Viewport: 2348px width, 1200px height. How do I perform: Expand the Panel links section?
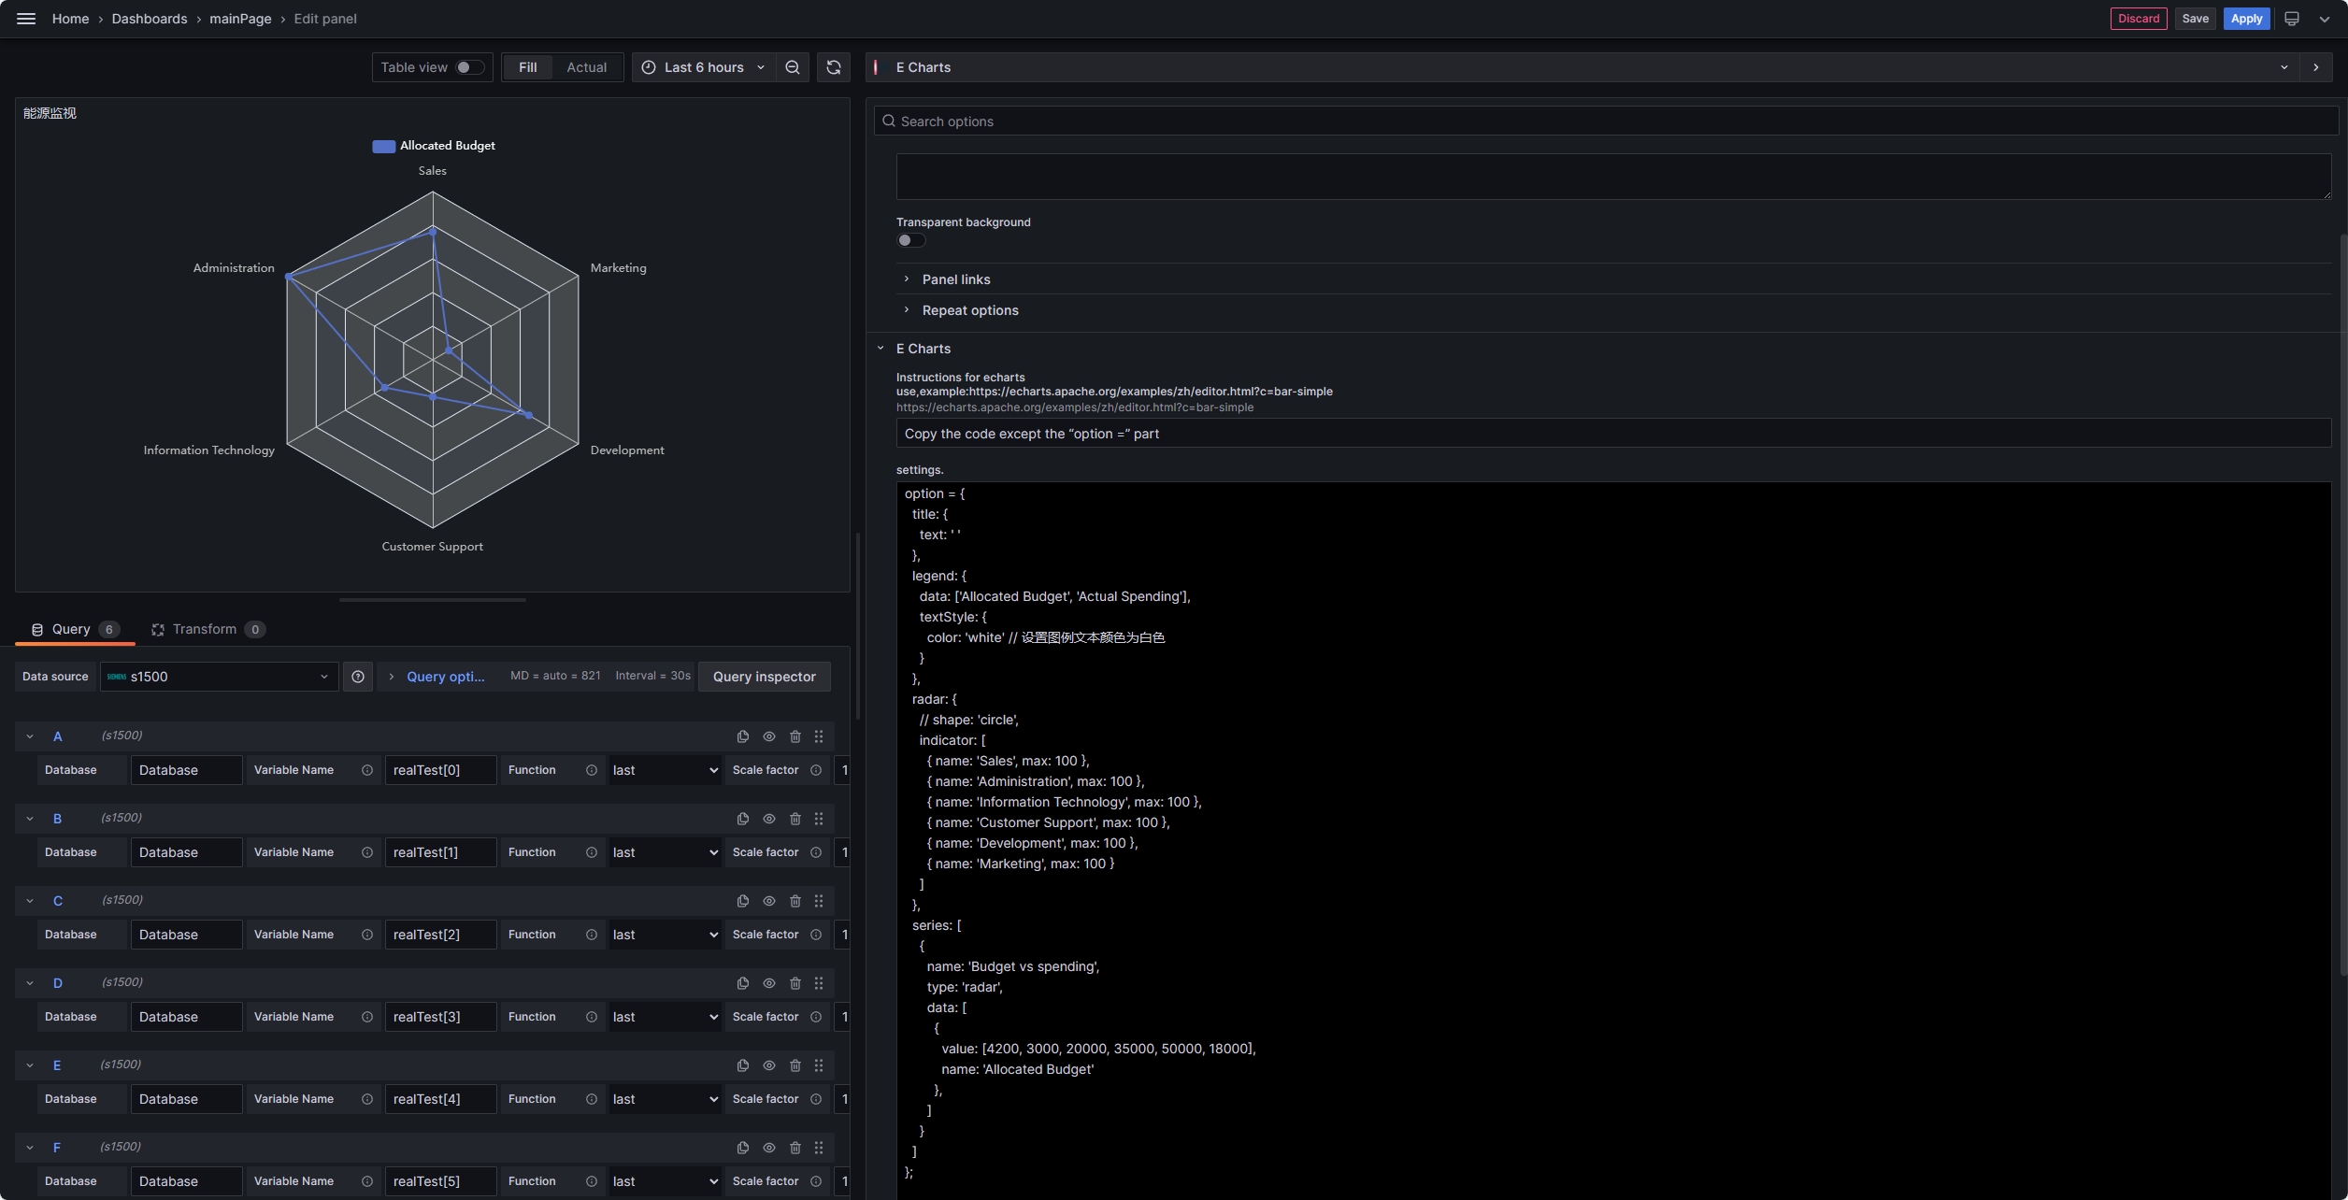pyautogui.click(x=956, y=279)
